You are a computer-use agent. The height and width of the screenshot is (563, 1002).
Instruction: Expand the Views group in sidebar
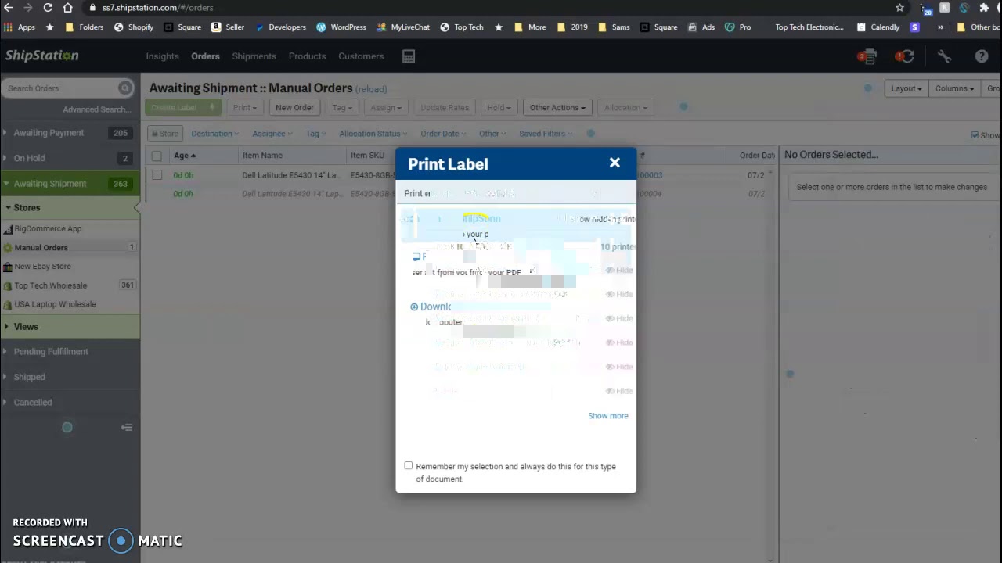[70, 327]
